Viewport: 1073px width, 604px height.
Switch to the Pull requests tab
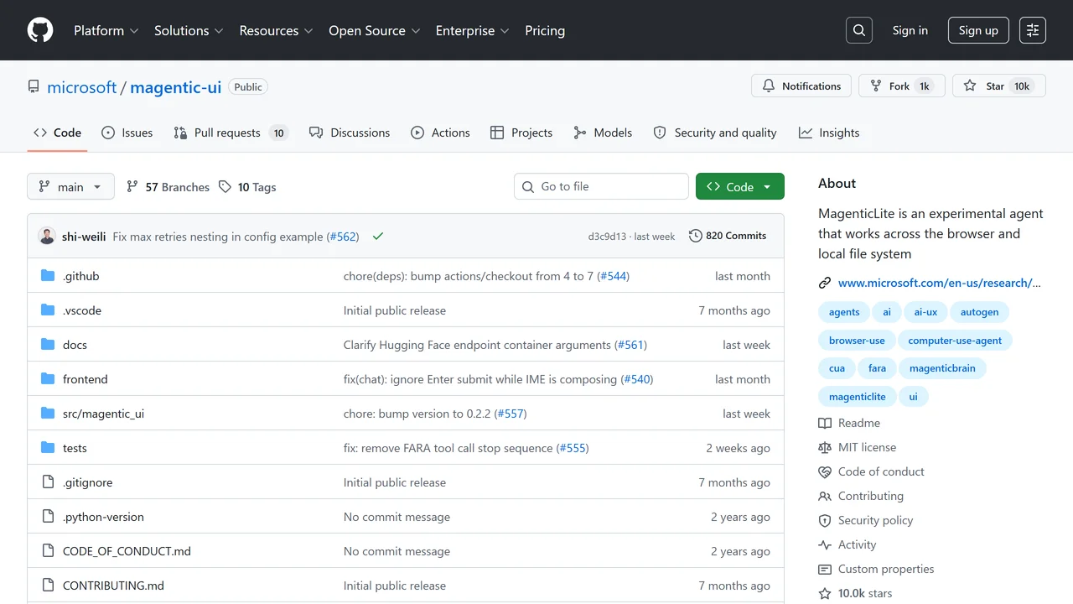231,133
